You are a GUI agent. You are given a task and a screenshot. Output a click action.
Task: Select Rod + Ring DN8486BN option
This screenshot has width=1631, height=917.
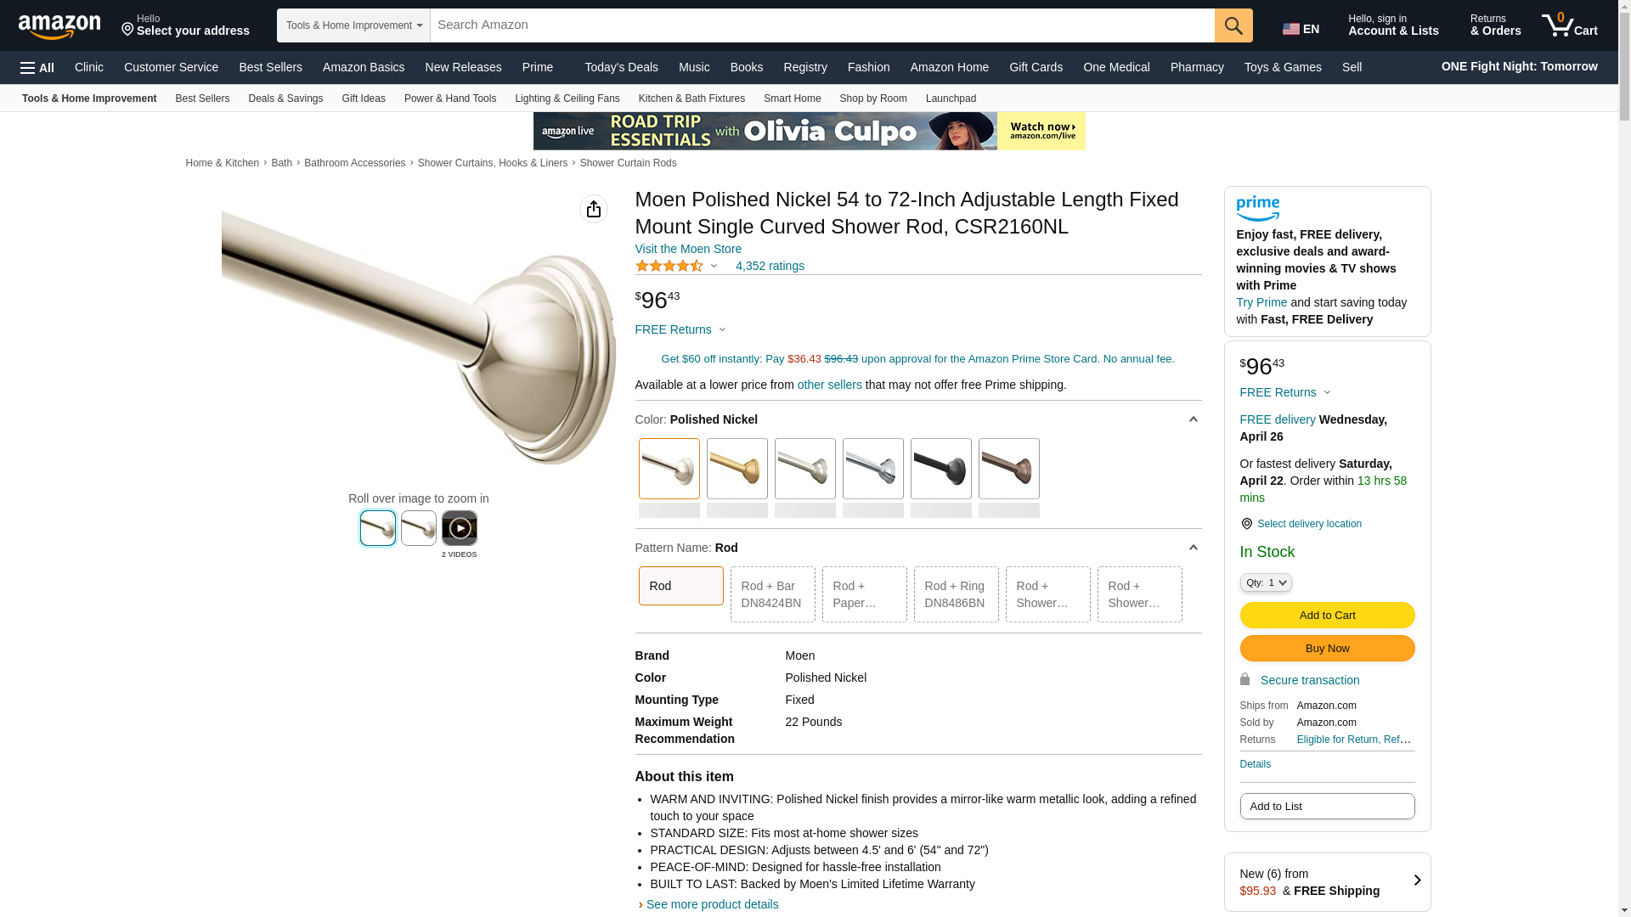[x=957, y=594]
